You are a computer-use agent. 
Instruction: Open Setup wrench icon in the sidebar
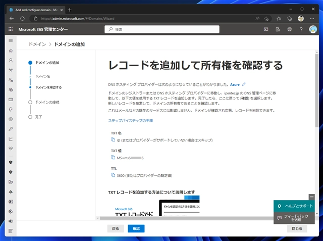click(11, 129)
